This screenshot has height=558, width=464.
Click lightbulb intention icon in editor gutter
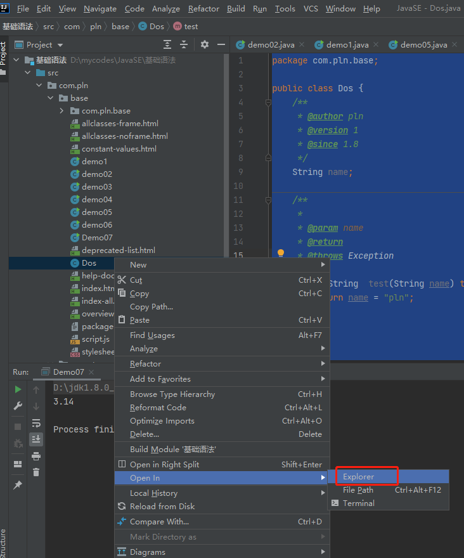click(281, 252)
